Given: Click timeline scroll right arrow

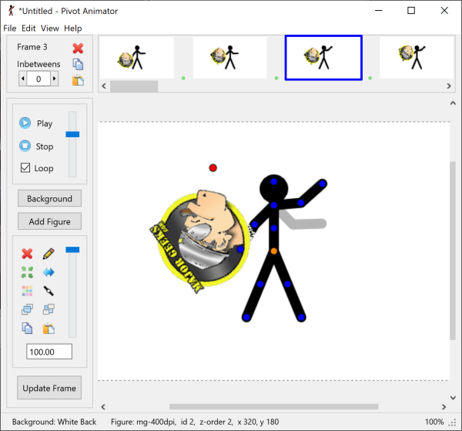Looking at the screenshot, I should click(x=449, y=86).
